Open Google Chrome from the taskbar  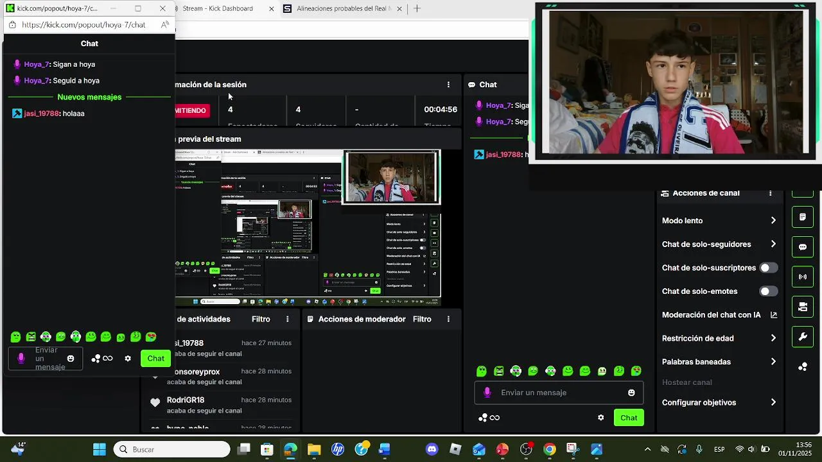pyautogui.click(x=549, y=449)
